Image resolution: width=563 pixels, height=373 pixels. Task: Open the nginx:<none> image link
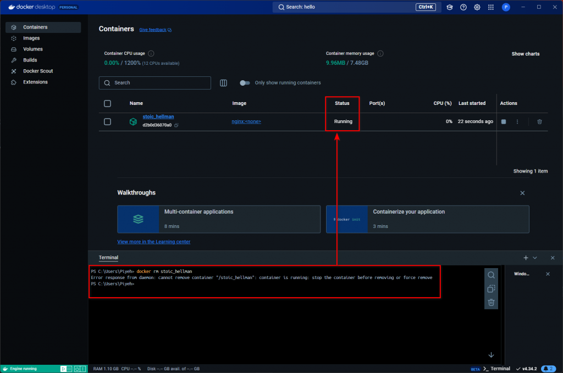pyautogui.click(x=246, y=121)
